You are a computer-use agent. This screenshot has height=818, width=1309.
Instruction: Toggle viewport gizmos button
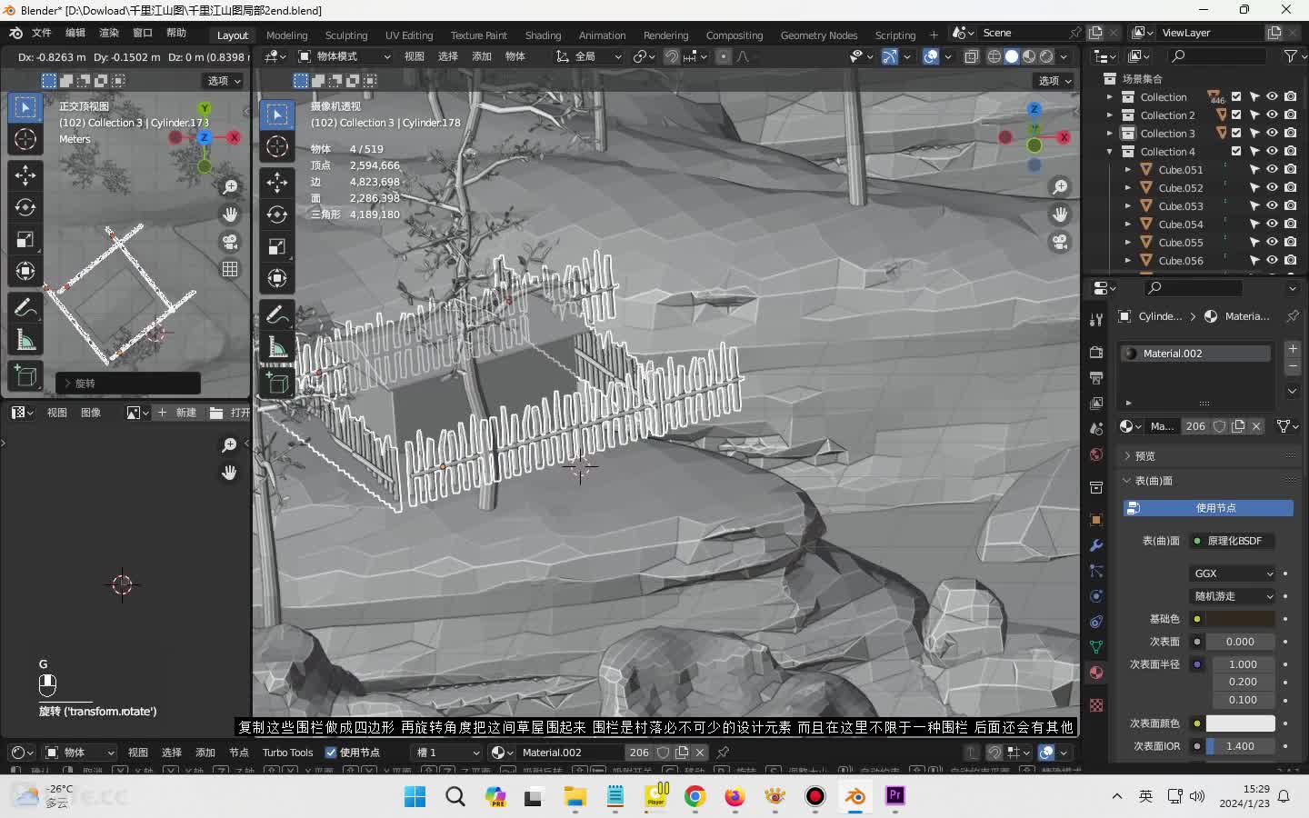tap(890, 56)
